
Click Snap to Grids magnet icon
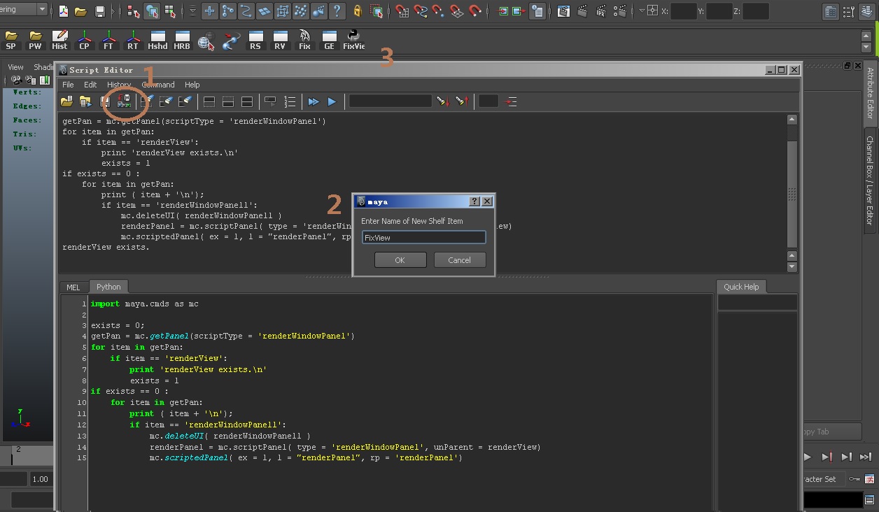(402, 11)
